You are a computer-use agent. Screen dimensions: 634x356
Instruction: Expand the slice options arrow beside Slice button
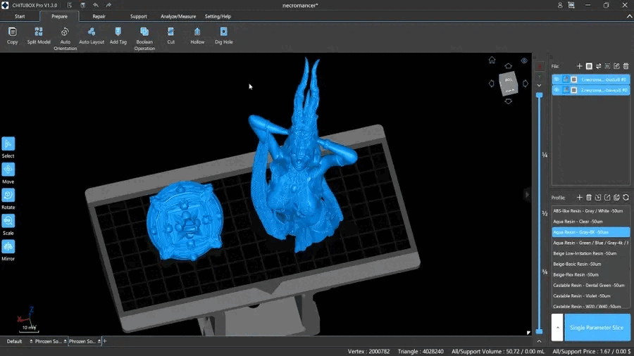coord(557,328)
